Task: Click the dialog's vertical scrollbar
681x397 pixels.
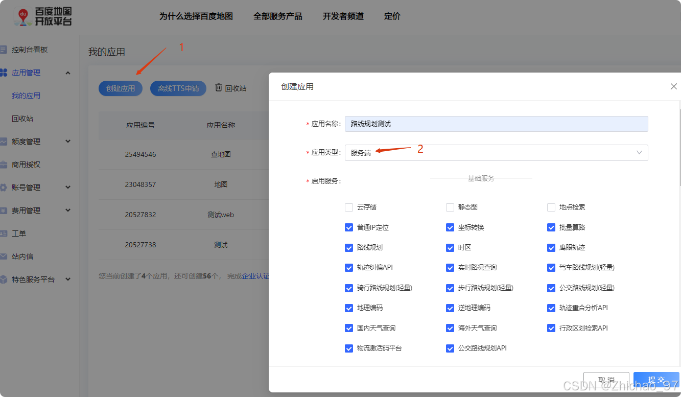Action: (x=679, y=148)
